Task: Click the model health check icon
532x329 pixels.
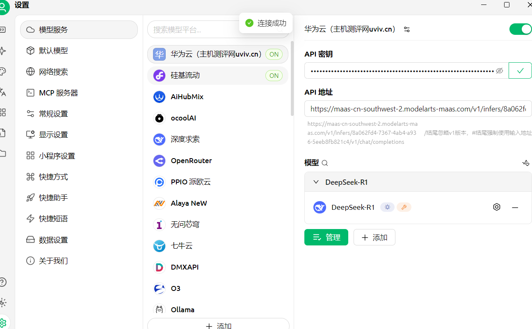Action: coord(525,163)
